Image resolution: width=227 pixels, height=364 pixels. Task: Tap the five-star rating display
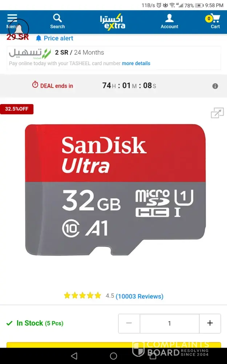(82, 296)
